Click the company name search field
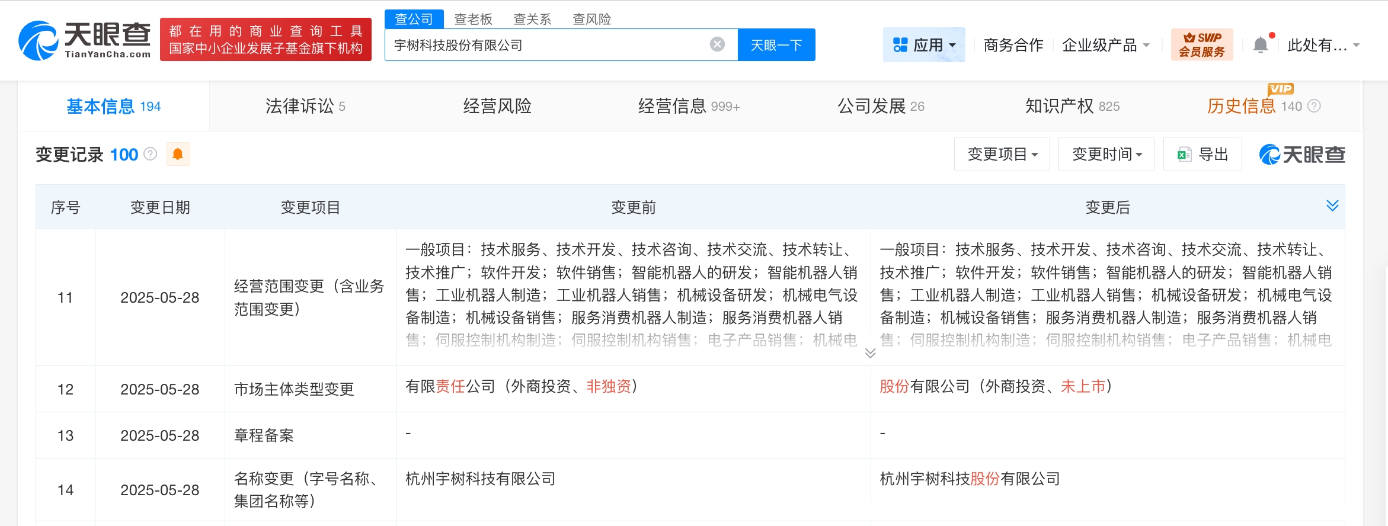Image resolution: width=1388 pixels, height=526 pixels. click(545, 45)
